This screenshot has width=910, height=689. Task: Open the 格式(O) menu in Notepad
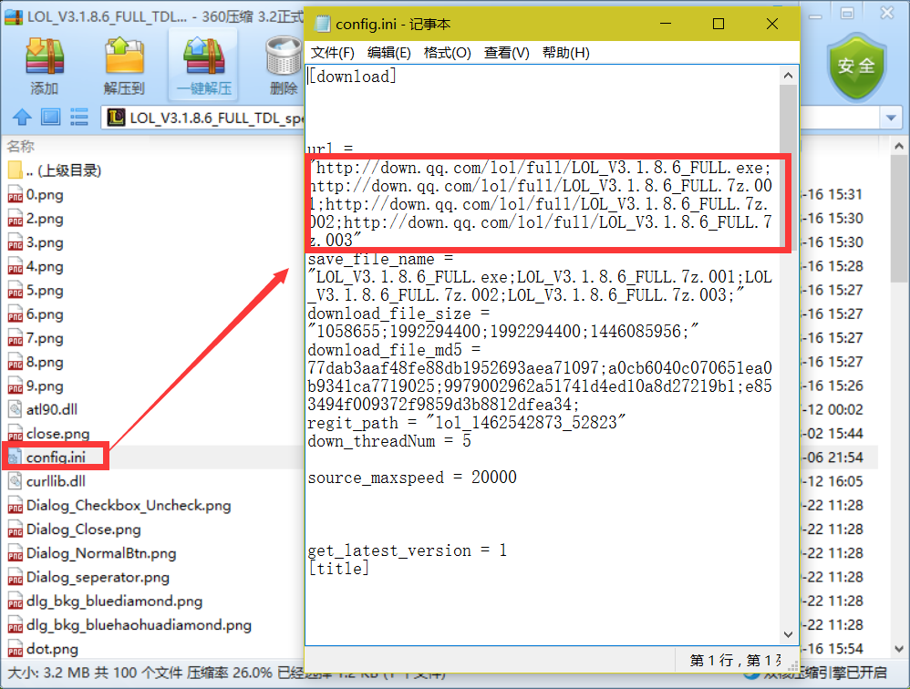point(448,53)
